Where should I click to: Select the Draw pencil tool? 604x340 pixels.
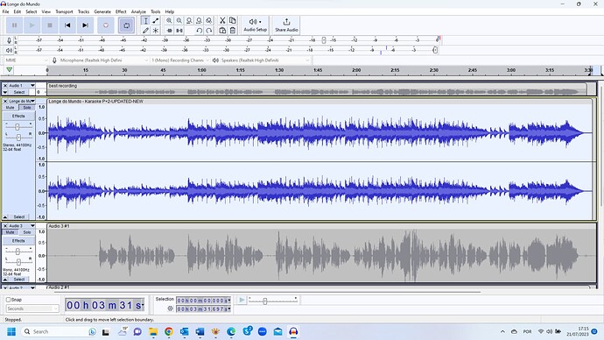point(145,31)
